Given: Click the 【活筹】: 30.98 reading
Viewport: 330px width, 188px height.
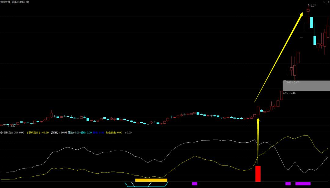Looking at the screenshot, I should [x=59, y=133].
